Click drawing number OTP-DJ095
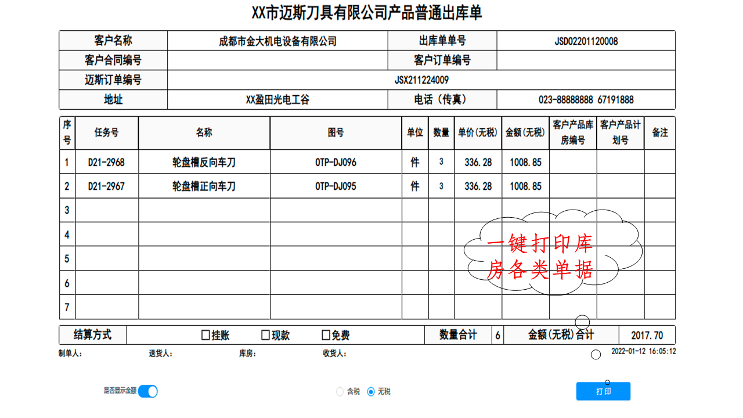This screenshot has height=418, width=743. [x=336, y=186]
